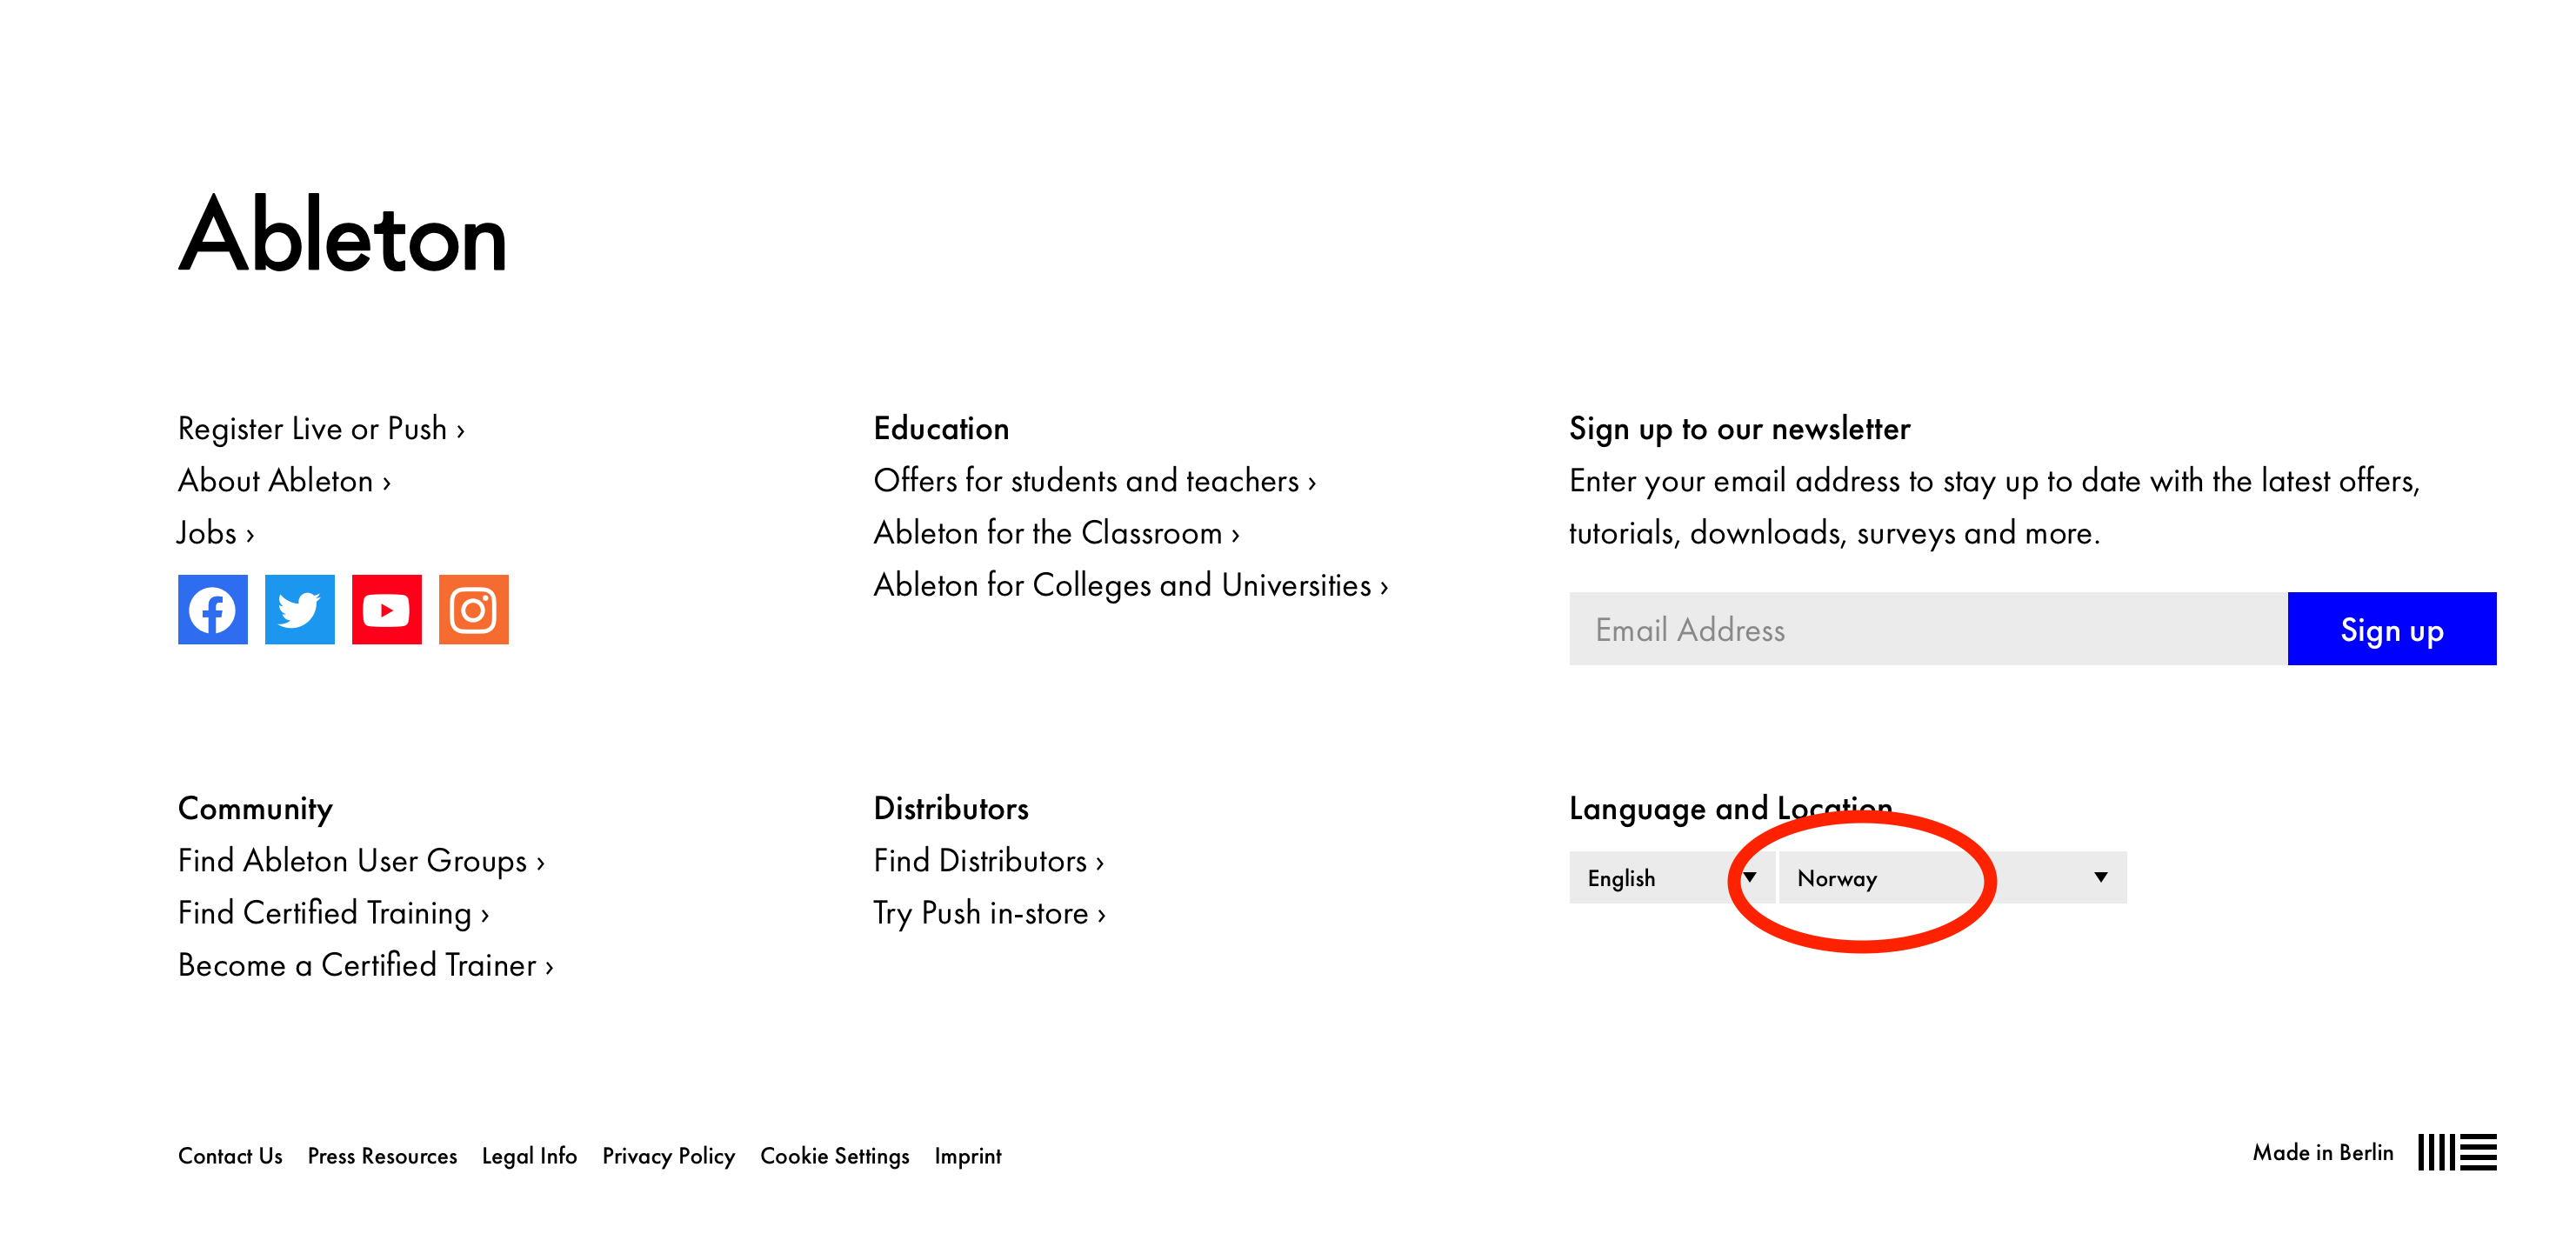
Task: Open the Privacy Policy footer link
Action: (668, 1155)
